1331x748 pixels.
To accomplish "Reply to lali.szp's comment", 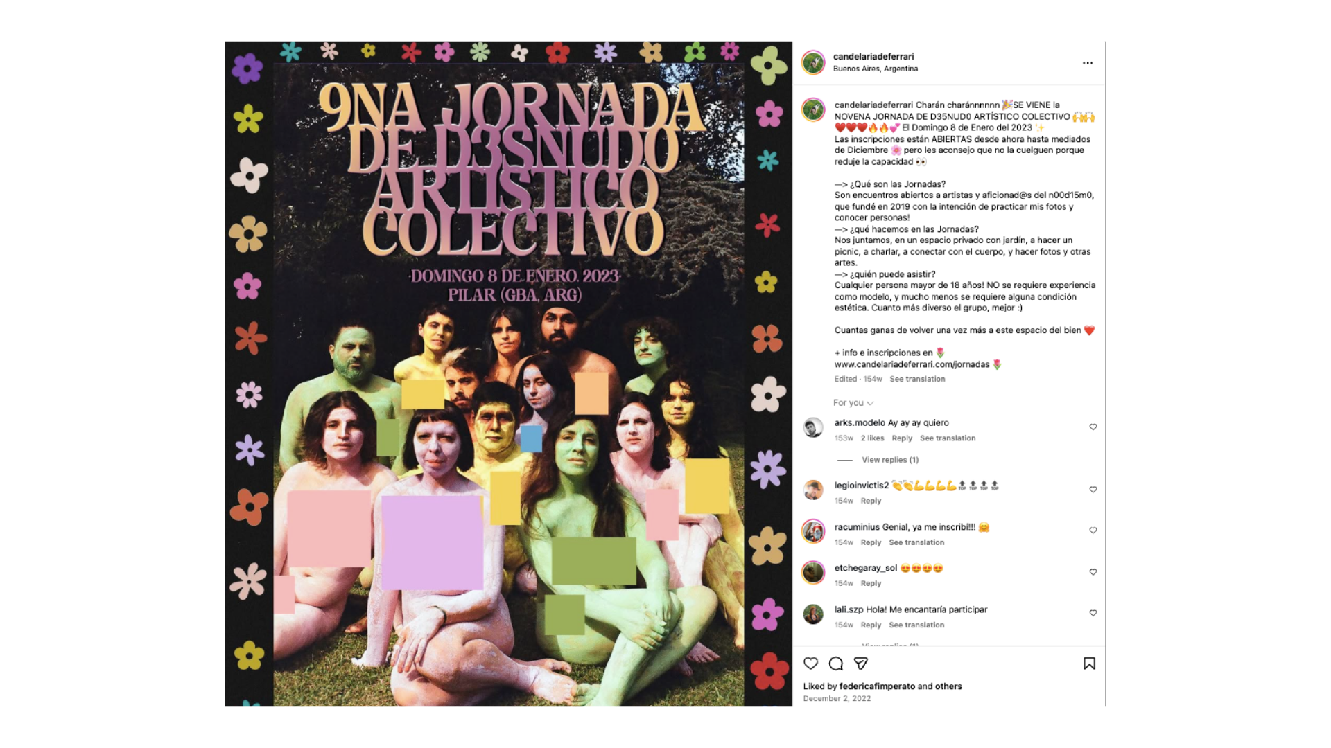I will 871,625.
